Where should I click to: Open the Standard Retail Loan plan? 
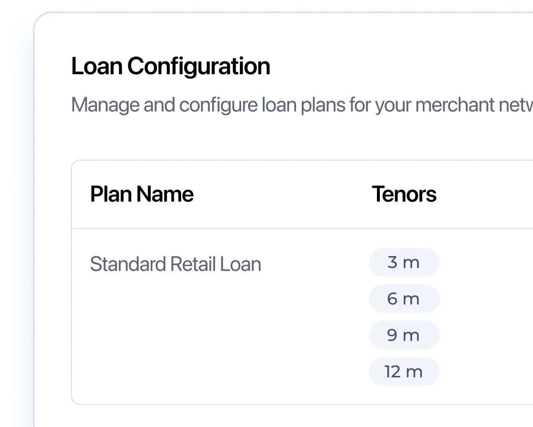175,264
